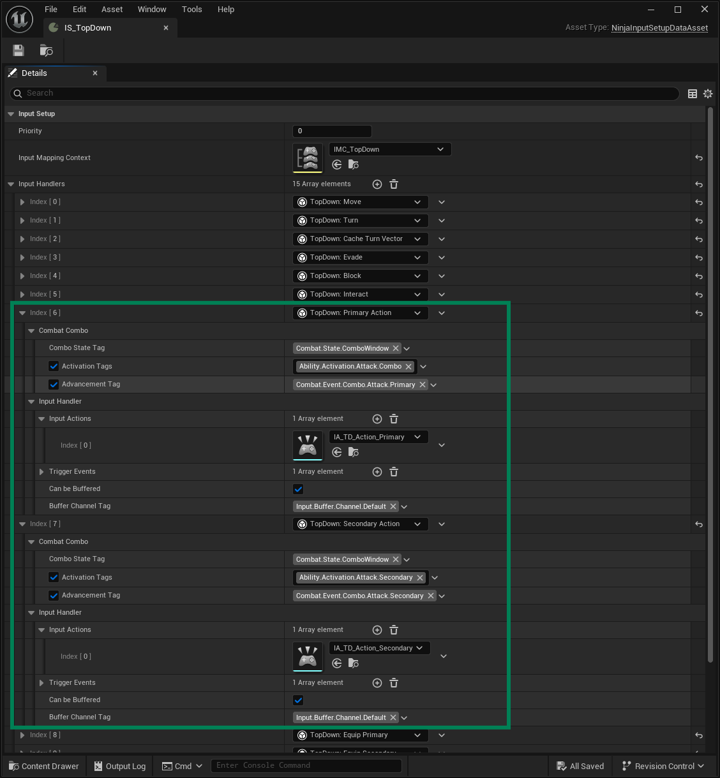Click IMC_TopDown asset thumbnail
The image size is (720, 778).
[308, 158]
